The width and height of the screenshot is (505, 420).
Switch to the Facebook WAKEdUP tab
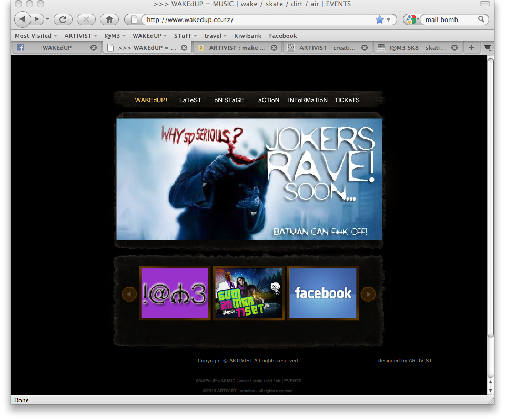[x=57, y=48]
